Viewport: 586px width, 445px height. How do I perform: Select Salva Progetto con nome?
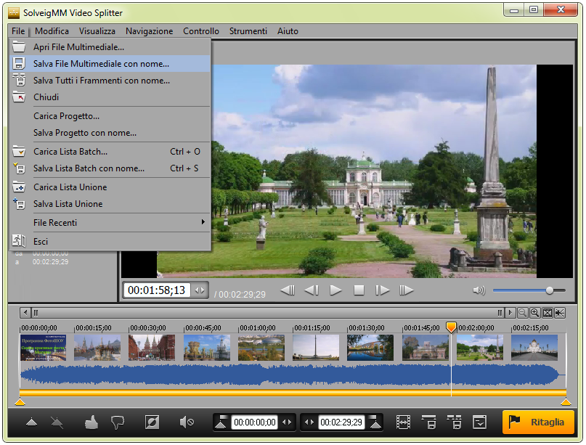(x=110, y=133)
